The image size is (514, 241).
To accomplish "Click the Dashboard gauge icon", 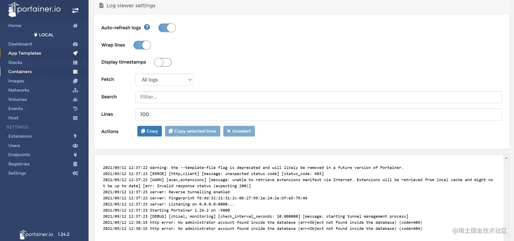I will click(x=75, y=44).
